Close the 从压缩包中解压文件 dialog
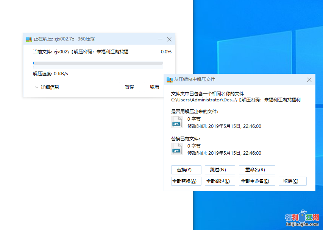Screen dimensions: 323x230 [309, 80]
